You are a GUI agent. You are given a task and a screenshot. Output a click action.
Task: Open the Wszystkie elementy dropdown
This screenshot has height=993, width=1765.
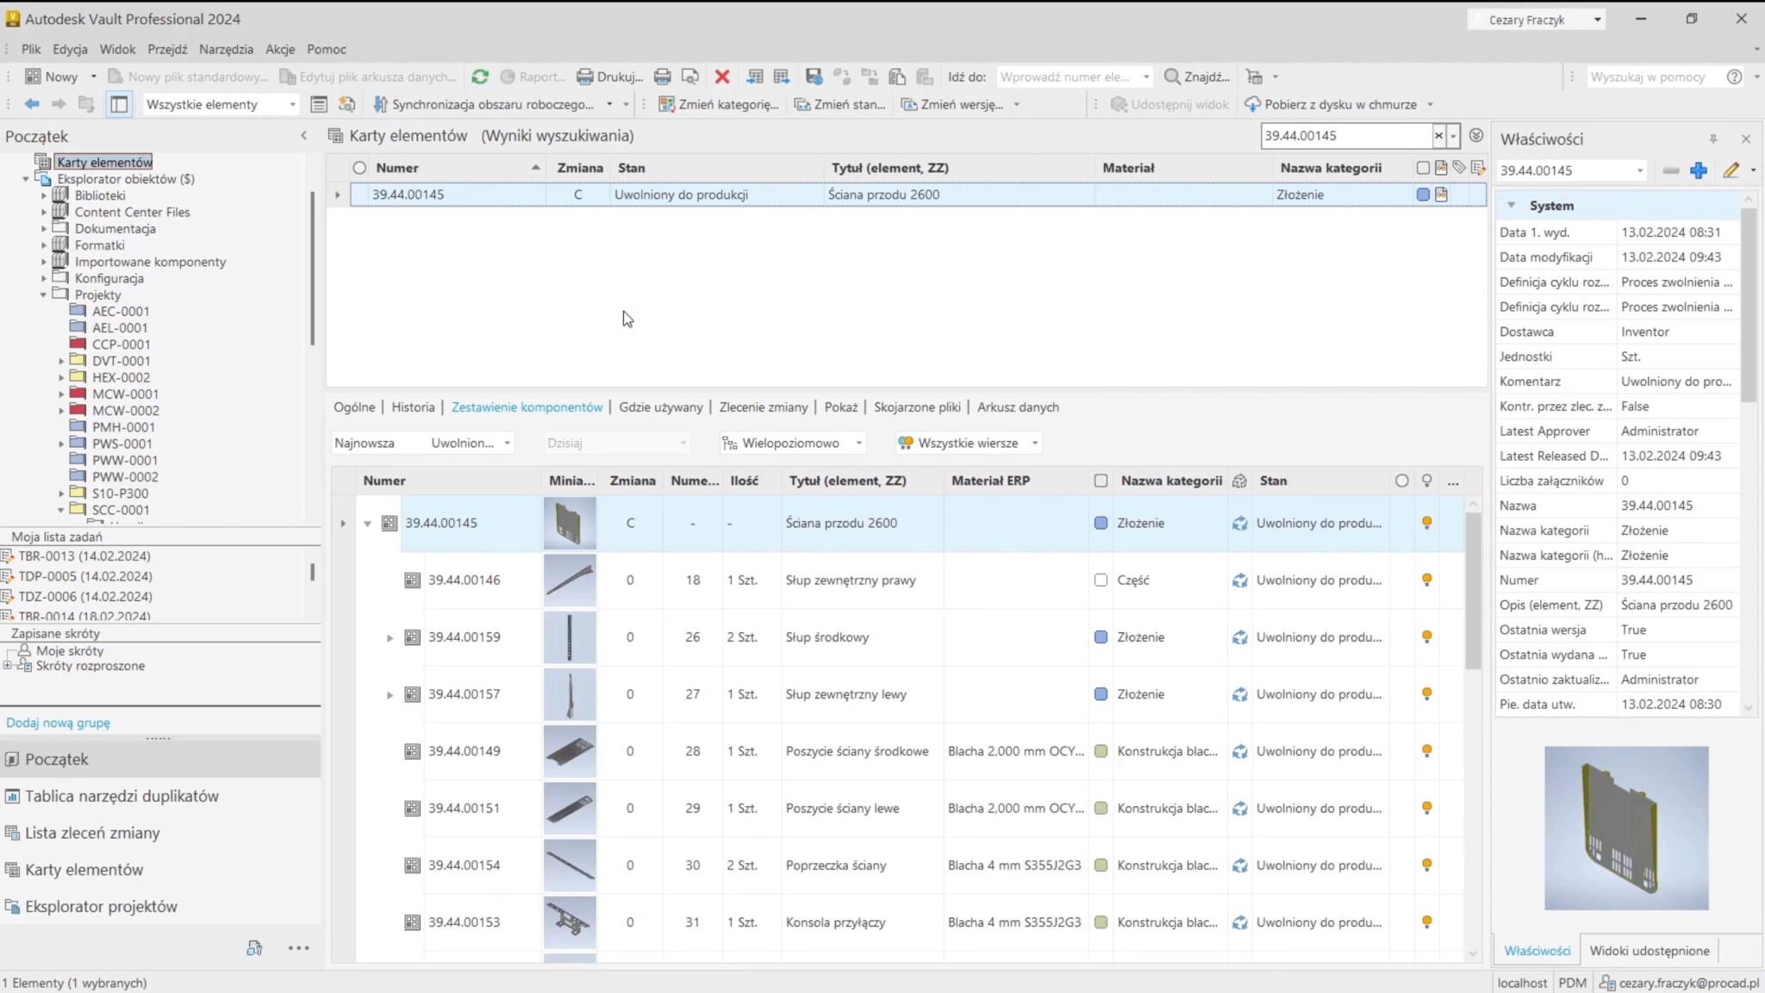(291, 104)
